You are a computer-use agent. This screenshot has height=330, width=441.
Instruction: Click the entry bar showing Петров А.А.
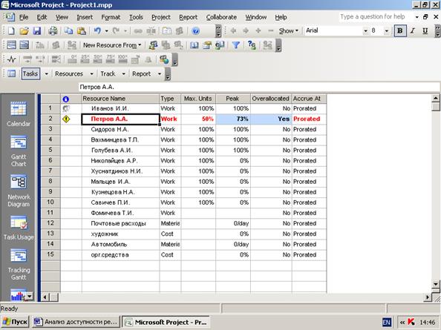pyautogui.click(x=259, y=87)
